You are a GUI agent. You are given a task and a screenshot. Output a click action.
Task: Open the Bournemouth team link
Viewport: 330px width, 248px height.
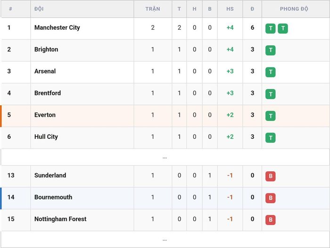tap(53, 197)
